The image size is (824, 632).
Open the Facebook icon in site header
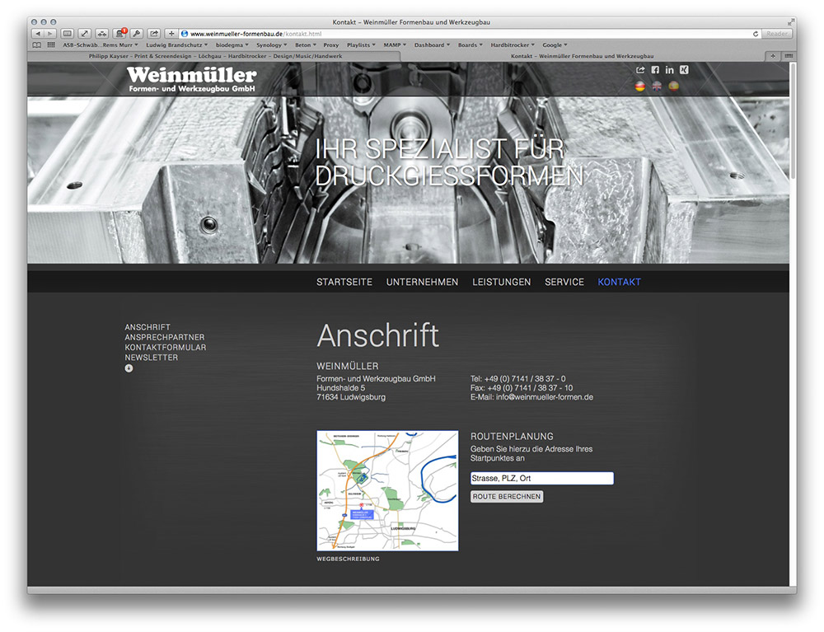655,70
